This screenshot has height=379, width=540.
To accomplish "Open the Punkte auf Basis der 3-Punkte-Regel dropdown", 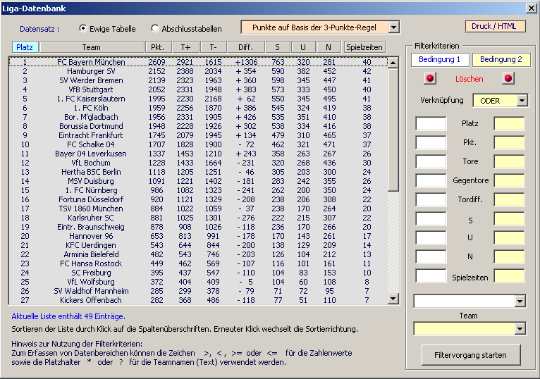I will coord(393,27).
